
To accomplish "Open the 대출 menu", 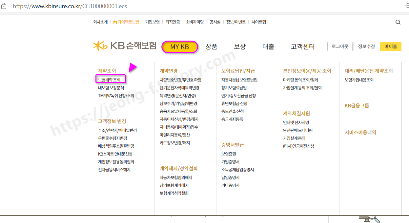I will pos(268,47).
